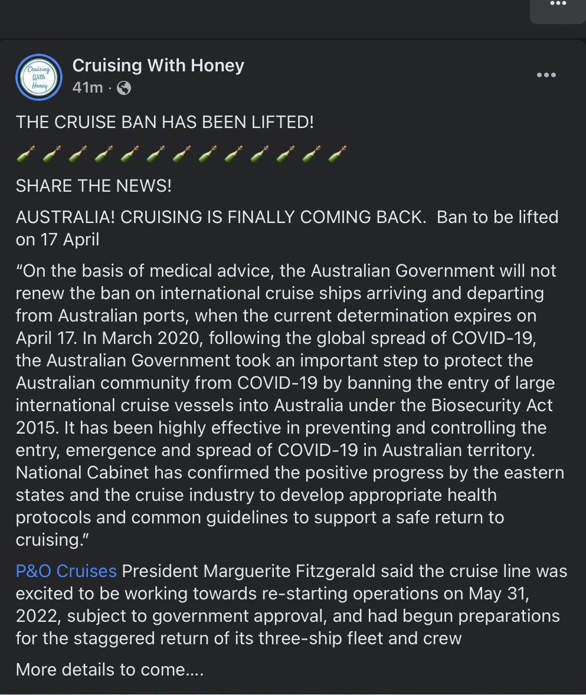Follow the P&O Cruises tagged link
Viewport: 586px width, 695px height.
(66, 571)
